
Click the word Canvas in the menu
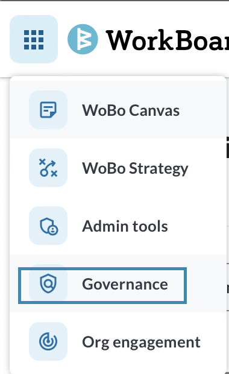point(155,110)
